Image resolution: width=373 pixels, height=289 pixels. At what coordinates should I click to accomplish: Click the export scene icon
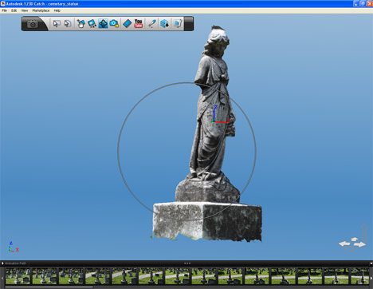pyautogui.click(x=178, y=23)
